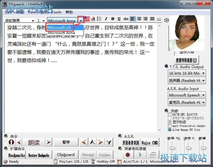Open the Microsoft Speech recognizer dropdown
This screenshot has height=167, width=213.
pos(187,95)
